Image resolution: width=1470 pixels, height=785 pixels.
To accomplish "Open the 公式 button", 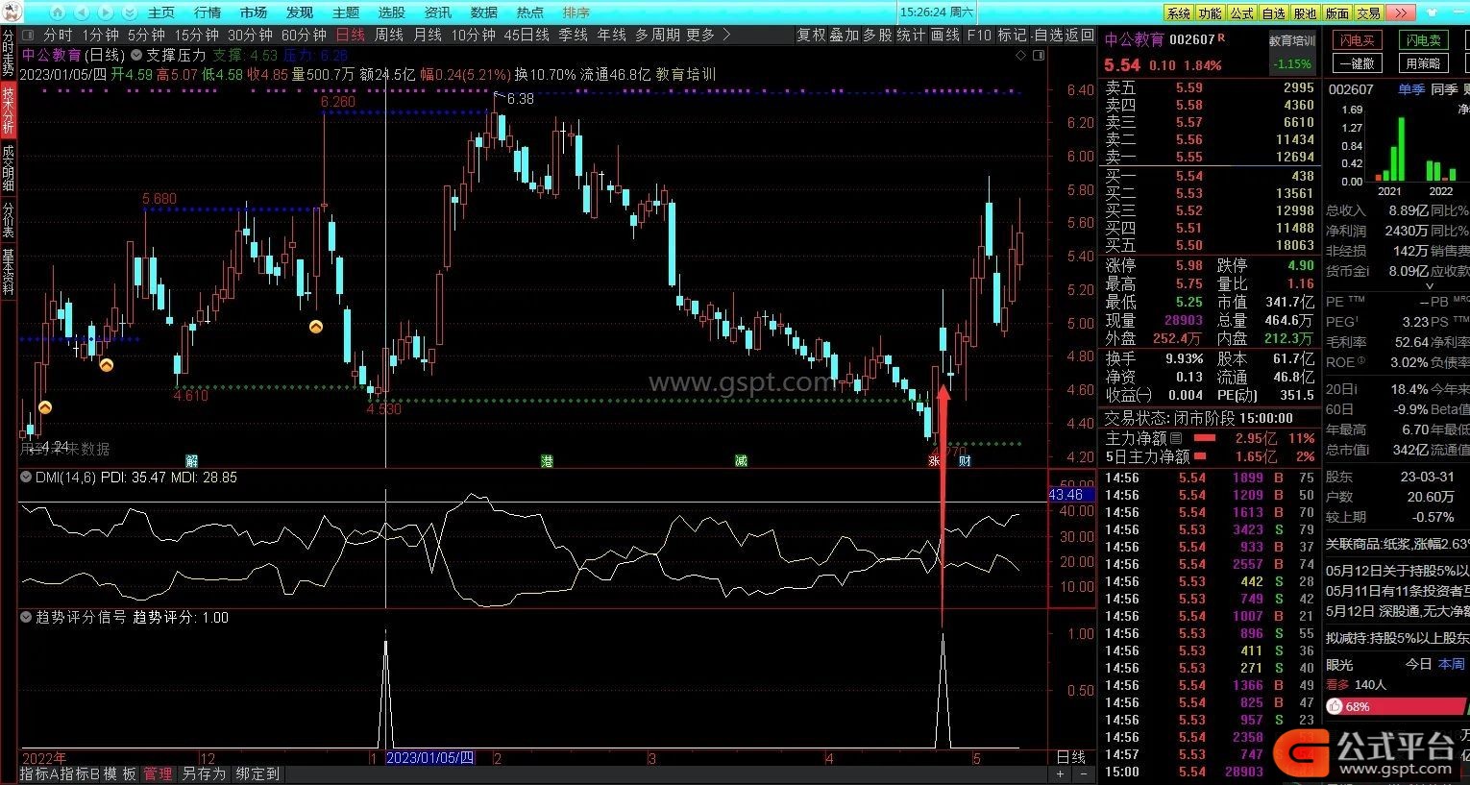I will (1241, 13).
